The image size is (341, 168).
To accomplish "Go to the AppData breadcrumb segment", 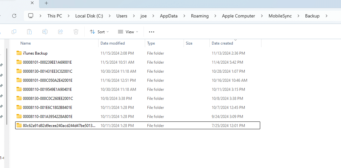I will [168, 16].
